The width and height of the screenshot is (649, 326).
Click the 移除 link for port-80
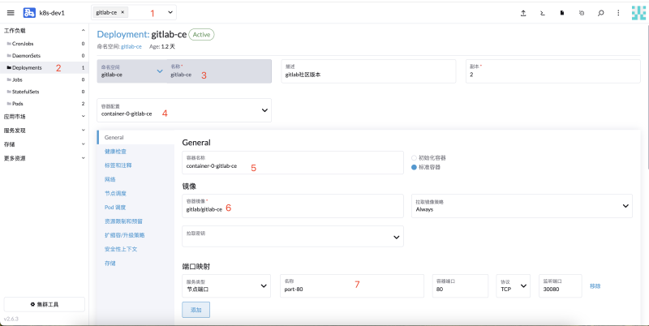(595, 286)
